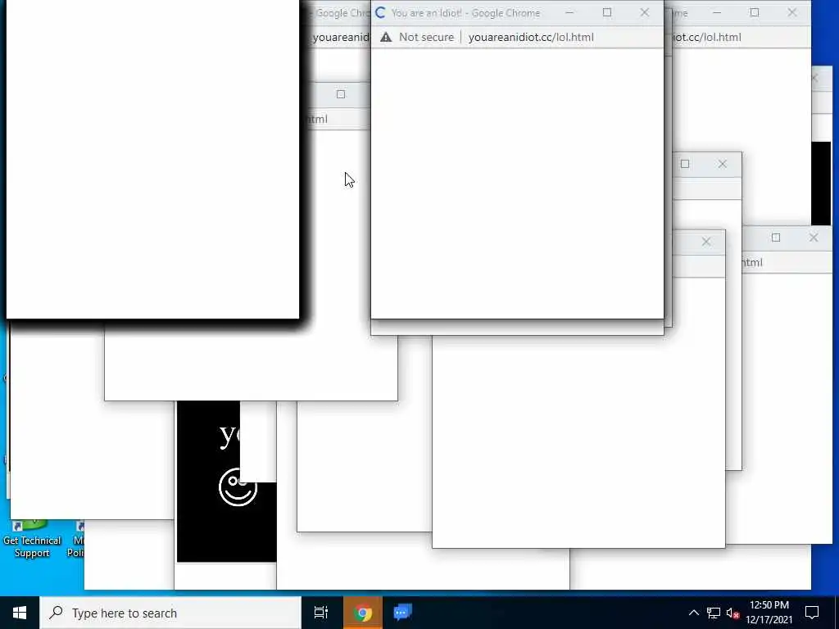The image size is (839, 629).
Task: Open the Windows Start menu
Action: point(20,613)
